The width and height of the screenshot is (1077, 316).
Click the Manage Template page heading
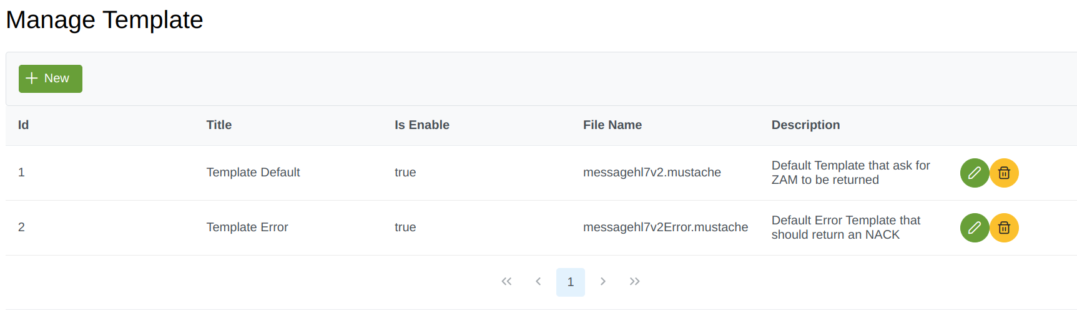pyautogui.click(x=104, y=20)
